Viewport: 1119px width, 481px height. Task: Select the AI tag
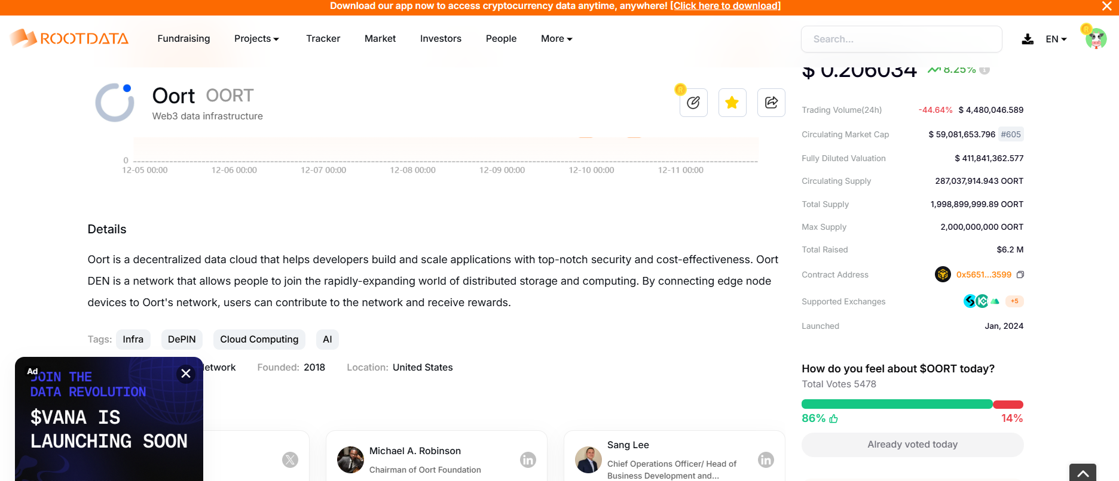tap(328, 340)
